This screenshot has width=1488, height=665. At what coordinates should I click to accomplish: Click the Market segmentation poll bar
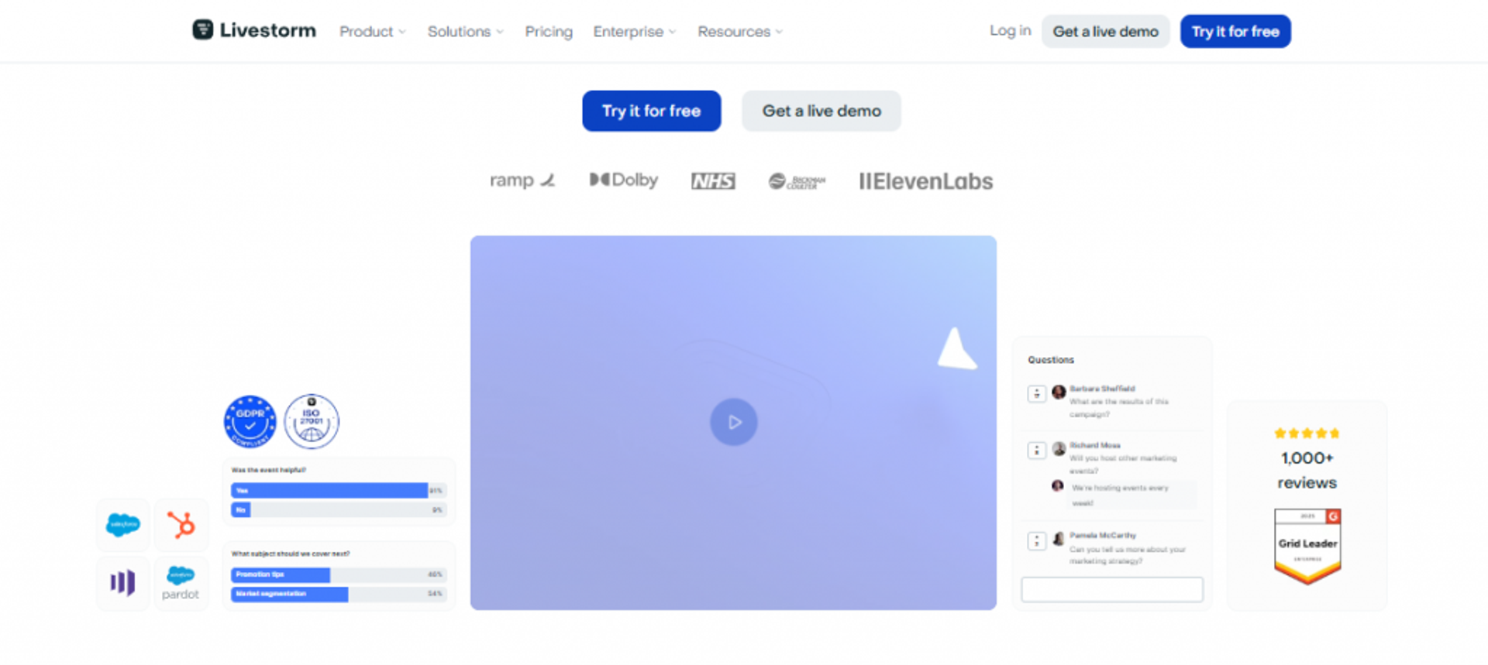[339, 595]
